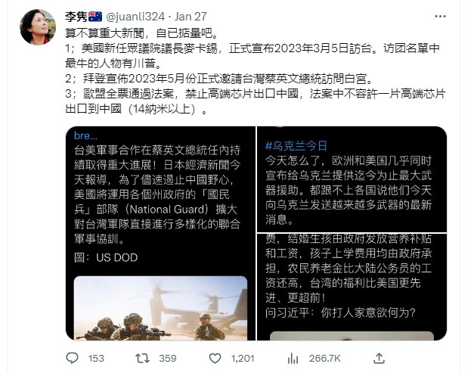Click the tweet text about 麥卡錫訪台
The height and width of the screenshot is (373, 474).
tap(252, 56)
